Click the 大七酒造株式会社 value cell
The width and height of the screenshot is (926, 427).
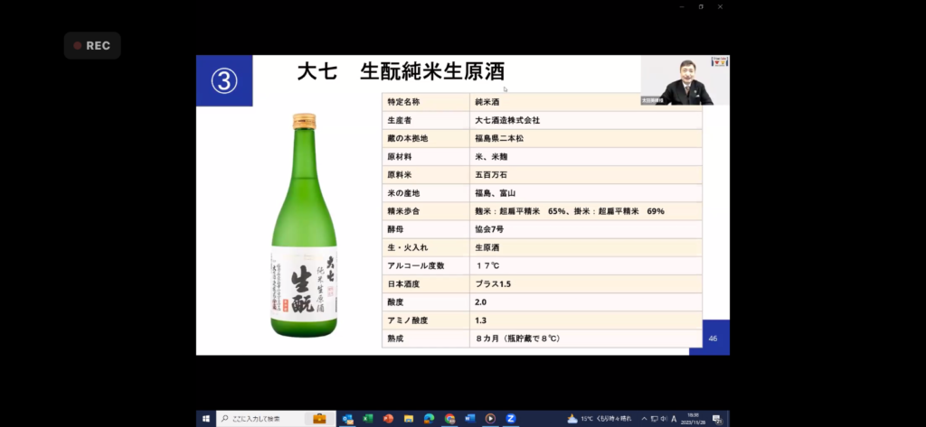coord(586,120)
